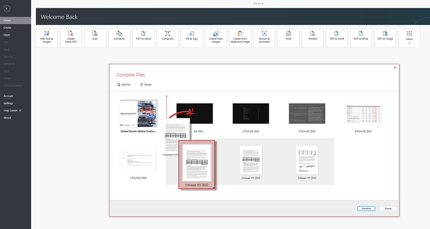430x229 pixels.
Task: Open Review & Annotate tool
Action: click(264, 38)
